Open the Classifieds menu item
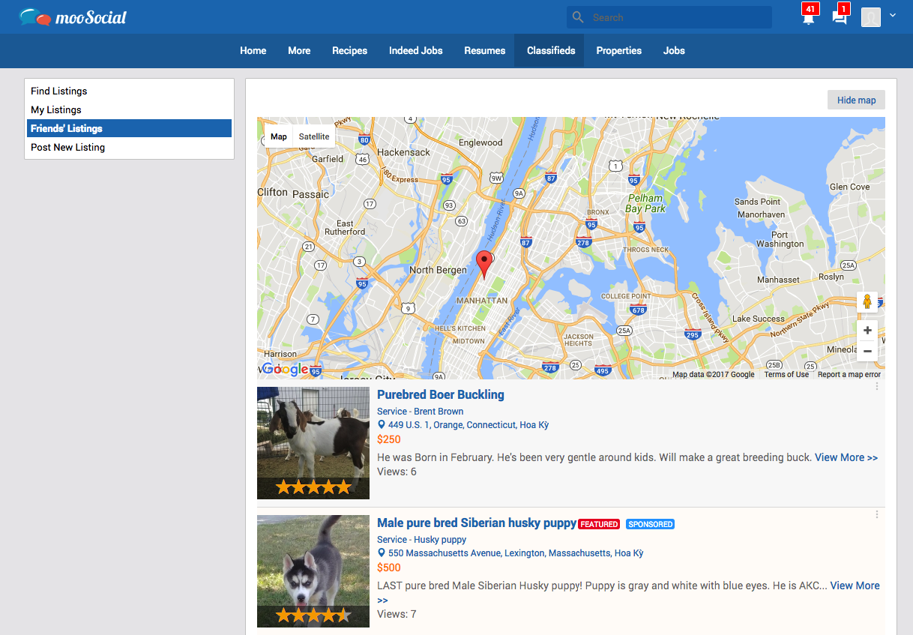The height and width of the screenshot is (635, 913). (x=551, y=51)
